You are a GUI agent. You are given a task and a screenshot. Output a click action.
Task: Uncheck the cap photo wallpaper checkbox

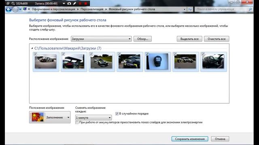coord(147,54)
